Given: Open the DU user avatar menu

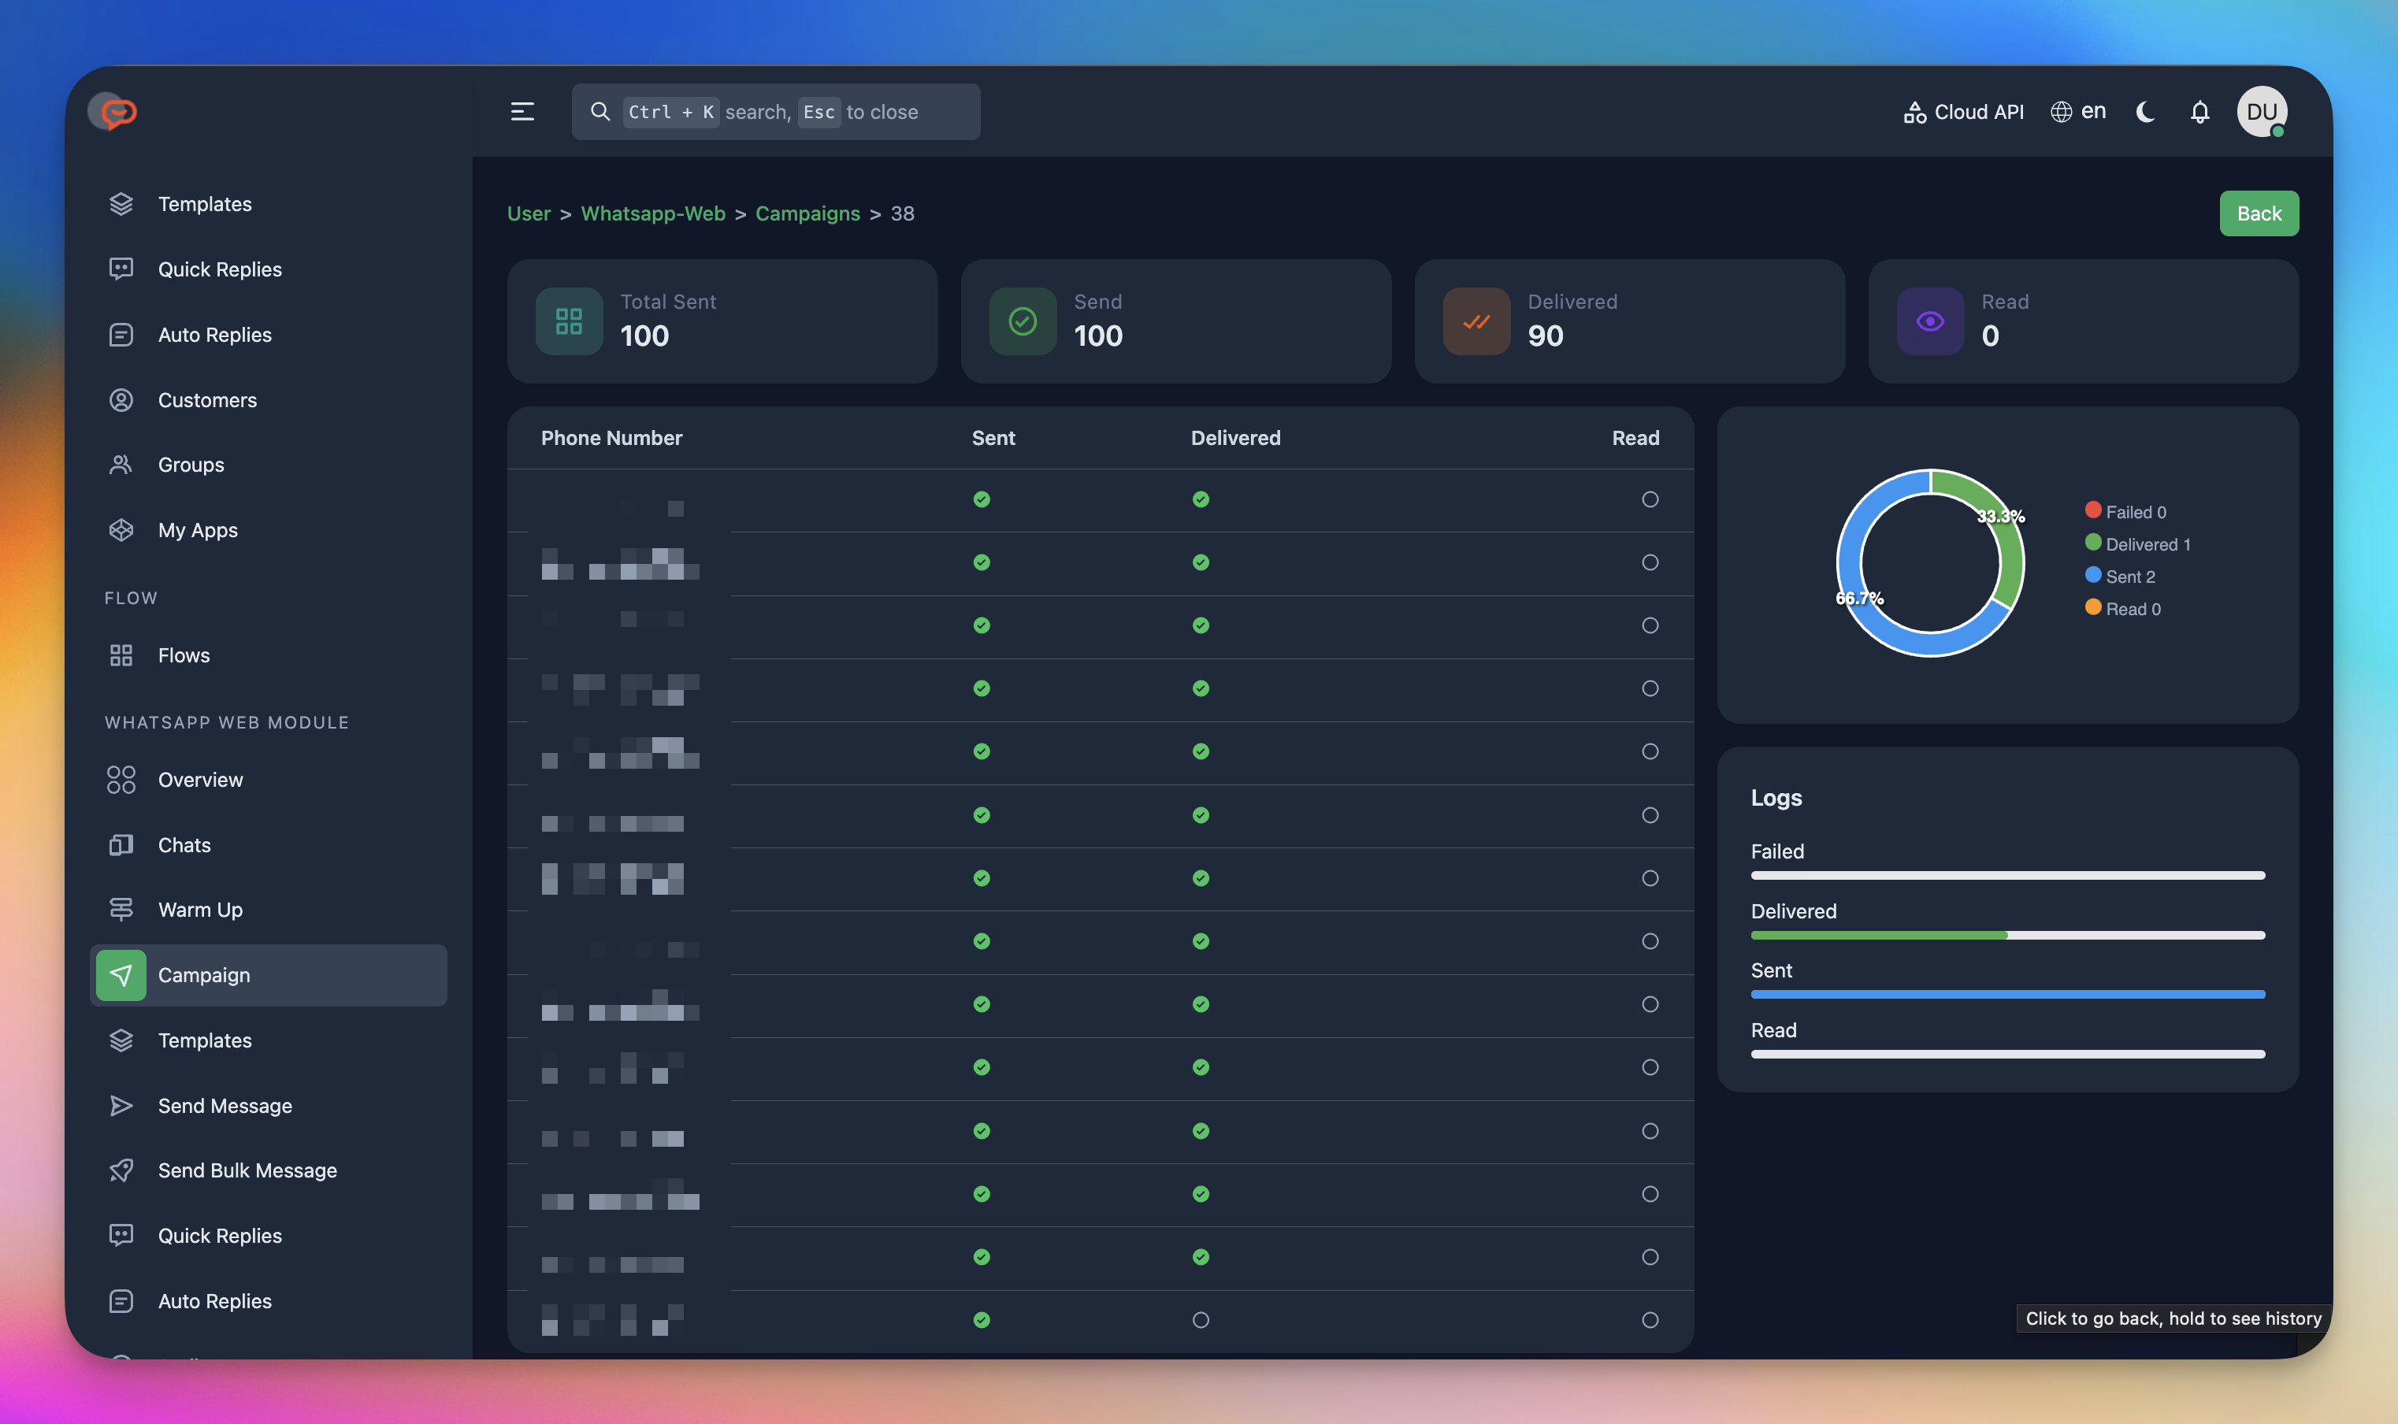Looking at the screenshot, I should pos(2261,113).
